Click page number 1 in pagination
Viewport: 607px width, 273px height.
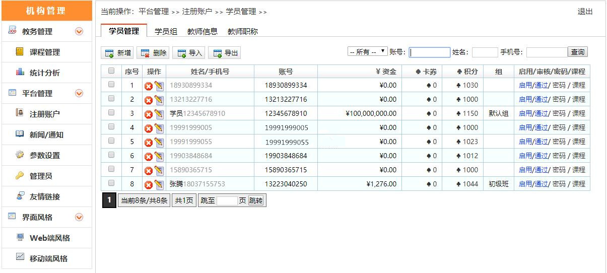point(109,200)
